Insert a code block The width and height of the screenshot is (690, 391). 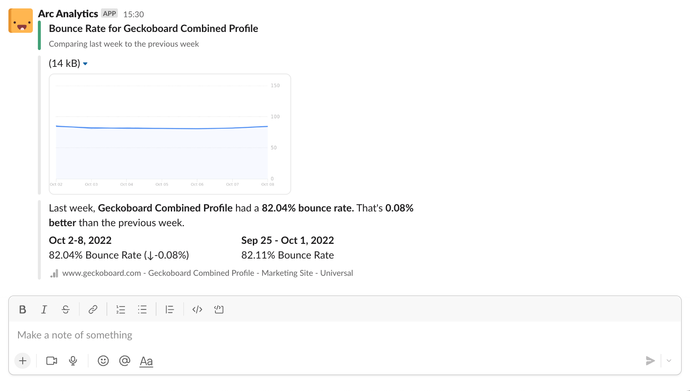(x=218, y=309)
